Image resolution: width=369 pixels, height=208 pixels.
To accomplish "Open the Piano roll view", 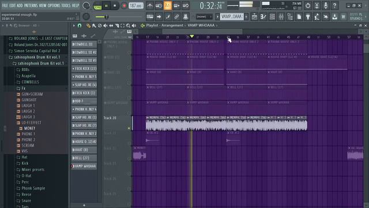I will click(x=263, y=17).
